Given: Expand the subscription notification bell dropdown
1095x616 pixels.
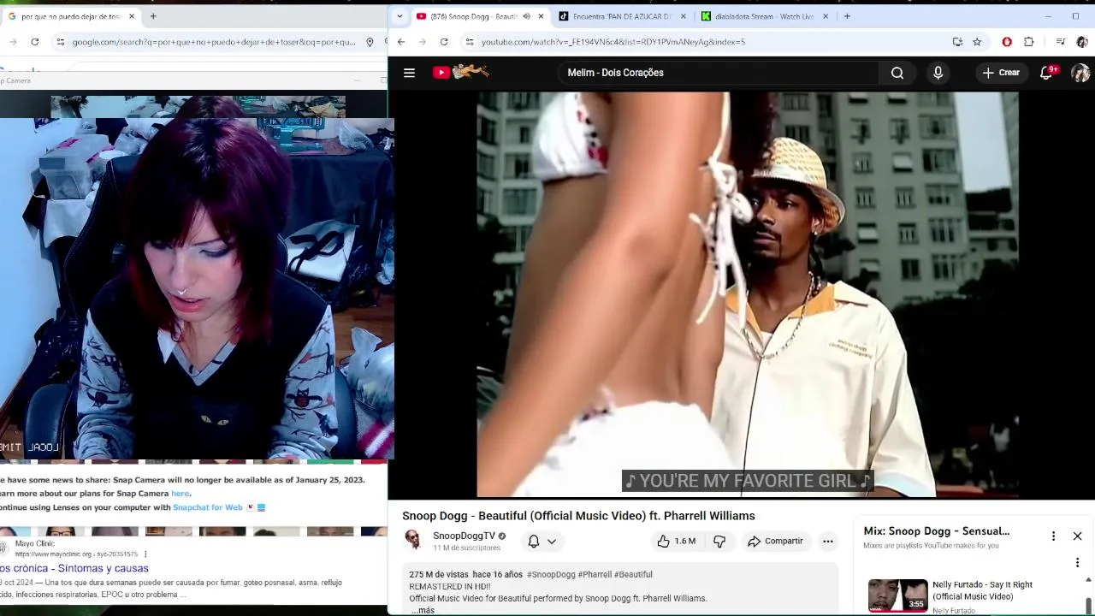Looking at the screenshot, I should (x=542, y=541).
